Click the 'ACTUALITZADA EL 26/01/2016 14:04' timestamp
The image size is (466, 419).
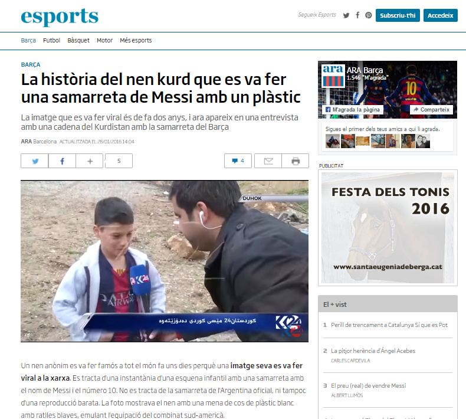click(x=97, y=142)
